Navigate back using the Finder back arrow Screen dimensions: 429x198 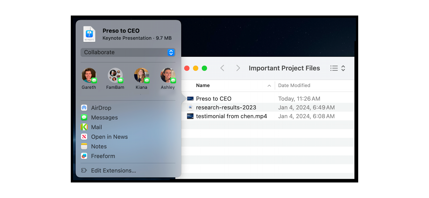pyautogui.click(x=222, y=68)
